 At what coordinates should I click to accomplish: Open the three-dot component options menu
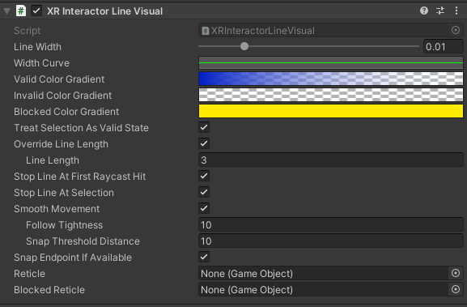click(x=456, y=11)
